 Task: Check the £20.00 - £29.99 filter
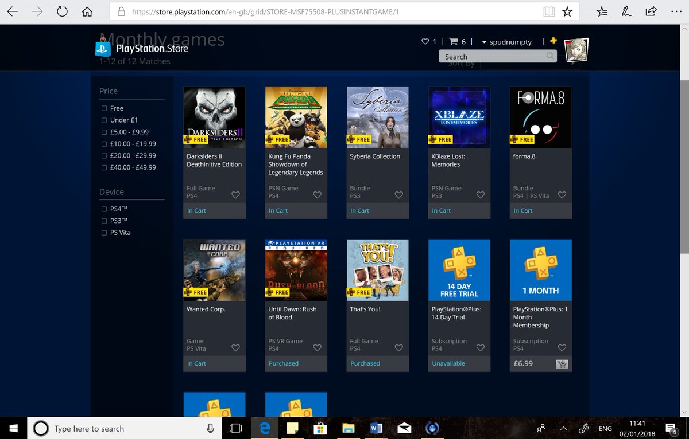[x=104, y=155]
